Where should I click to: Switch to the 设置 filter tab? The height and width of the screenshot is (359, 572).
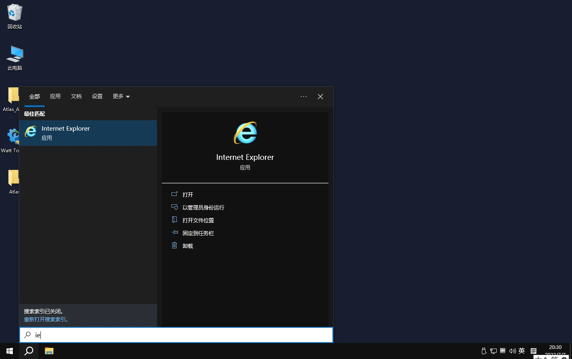click(x=97, y=96)
